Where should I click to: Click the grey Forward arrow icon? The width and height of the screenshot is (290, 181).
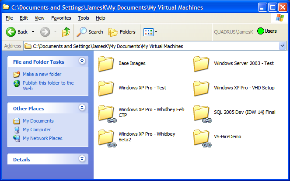[x=45, y=32]
